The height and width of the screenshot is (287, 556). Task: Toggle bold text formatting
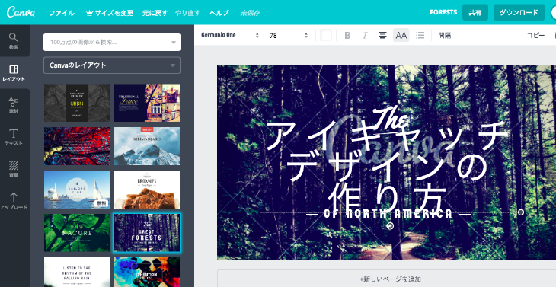pyautogui.click(x=347, y=36)
